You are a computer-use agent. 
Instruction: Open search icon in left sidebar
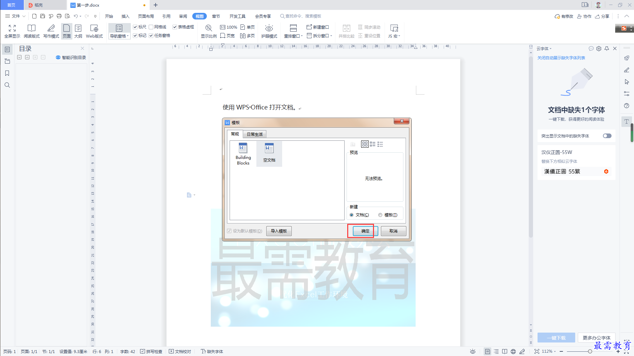pyautogui.click(x=7, y=85)
